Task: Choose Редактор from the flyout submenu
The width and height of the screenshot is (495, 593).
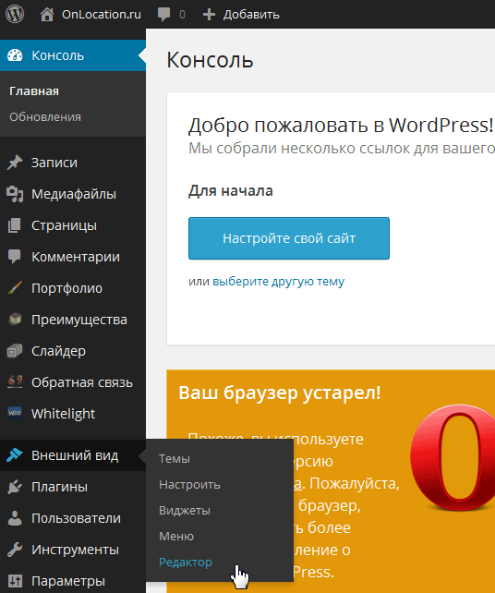Action: pos(186,563)
